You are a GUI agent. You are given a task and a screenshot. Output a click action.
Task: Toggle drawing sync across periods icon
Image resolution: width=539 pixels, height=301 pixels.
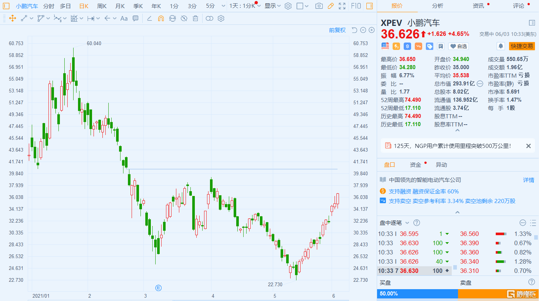click(172, 18)
